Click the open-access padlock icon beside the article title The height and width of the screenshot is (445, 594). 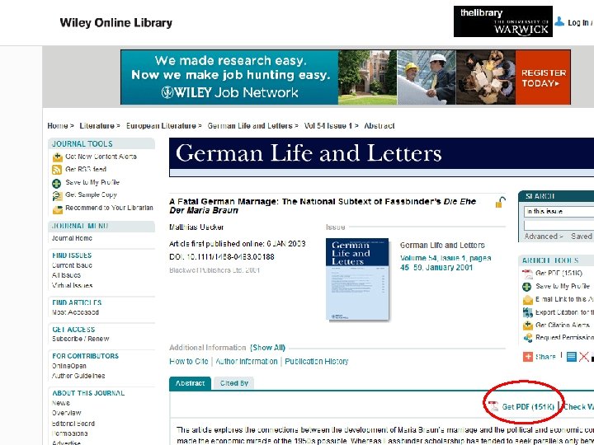pos(501,202)
